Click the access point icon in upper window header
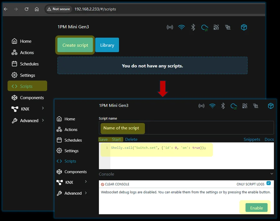Screen dimensions: 280x221 coord(170,27)
